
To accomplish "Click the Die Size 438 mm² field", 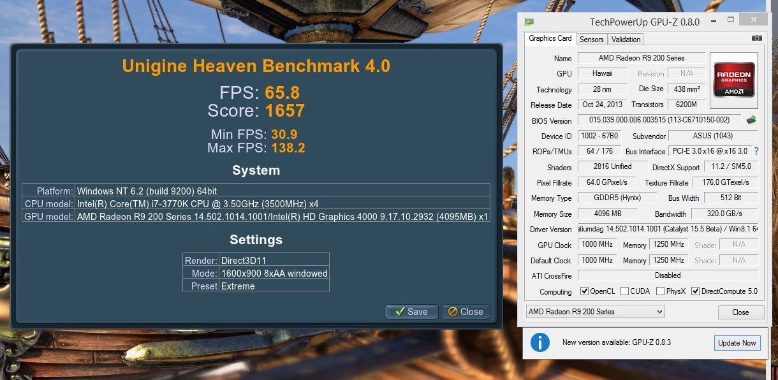I will point(686,89).
